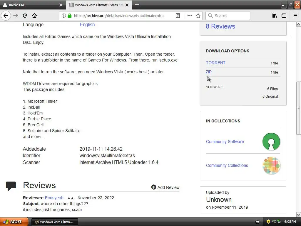This screenshot has width=301, height=226.
Task: Click the Community Software green logo thumbnail
Action: [271, 142]
